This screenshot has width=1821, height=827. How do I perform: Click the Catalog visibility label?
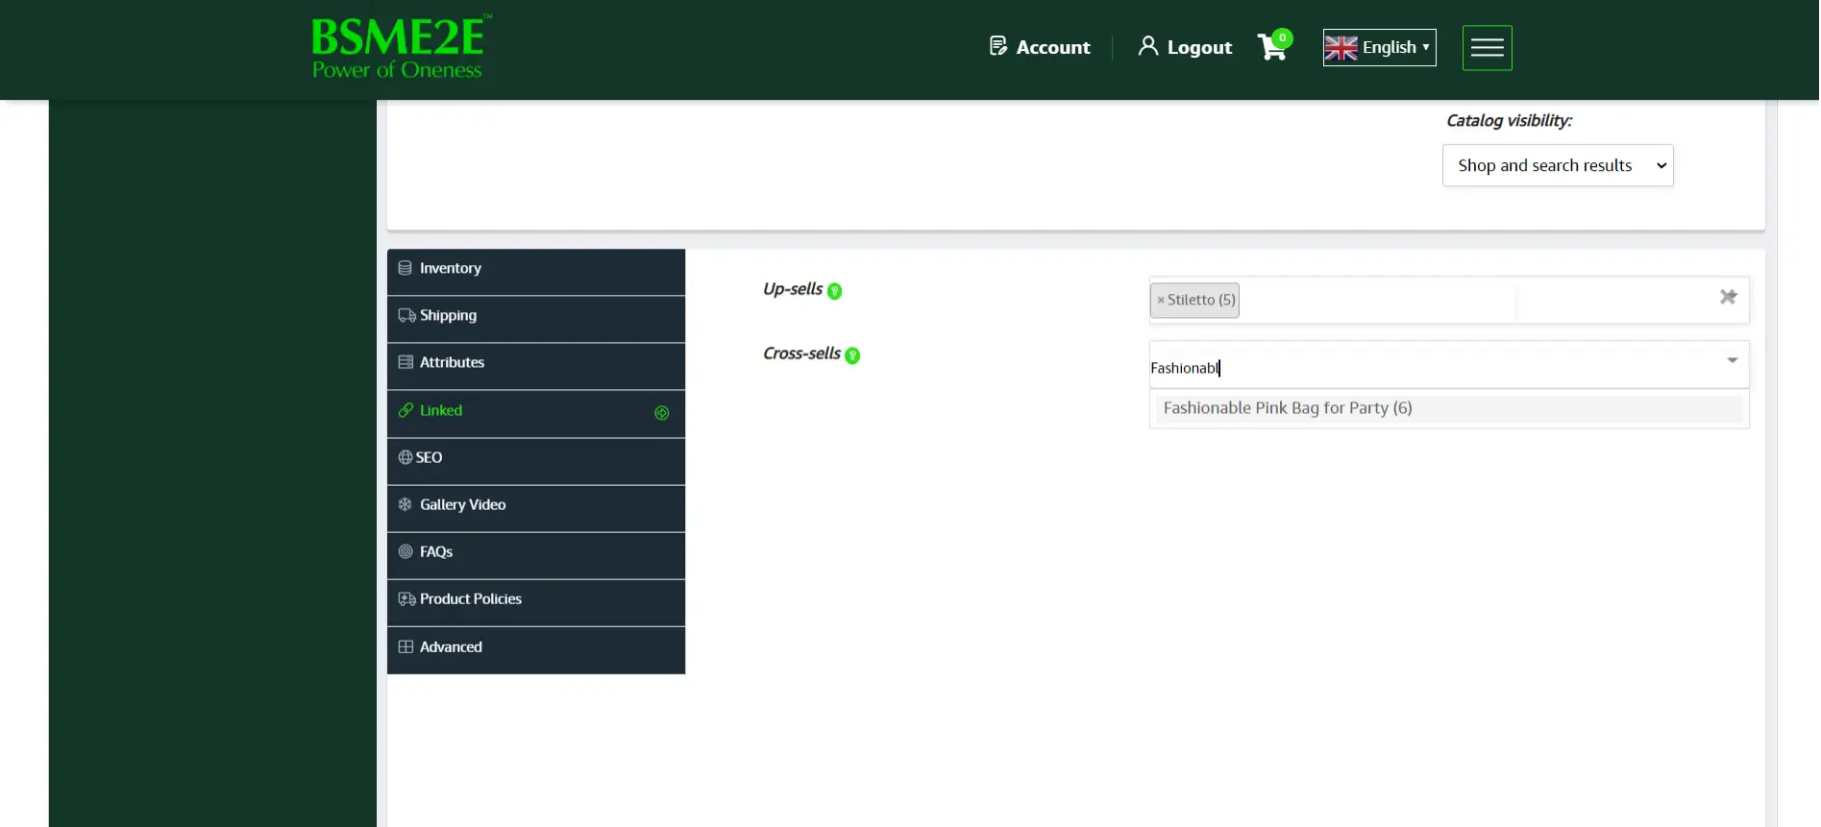click(1509, 120)
